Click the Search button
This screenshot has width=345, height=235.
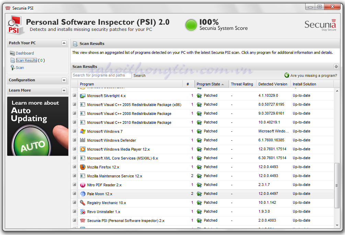pyautogui.click(x=139, y=75)
